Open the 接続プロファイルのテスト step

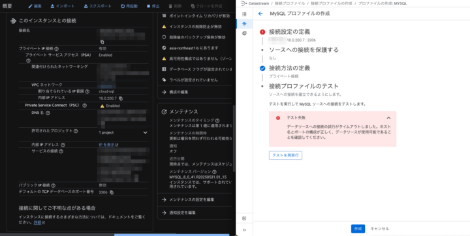pos(304,86)
